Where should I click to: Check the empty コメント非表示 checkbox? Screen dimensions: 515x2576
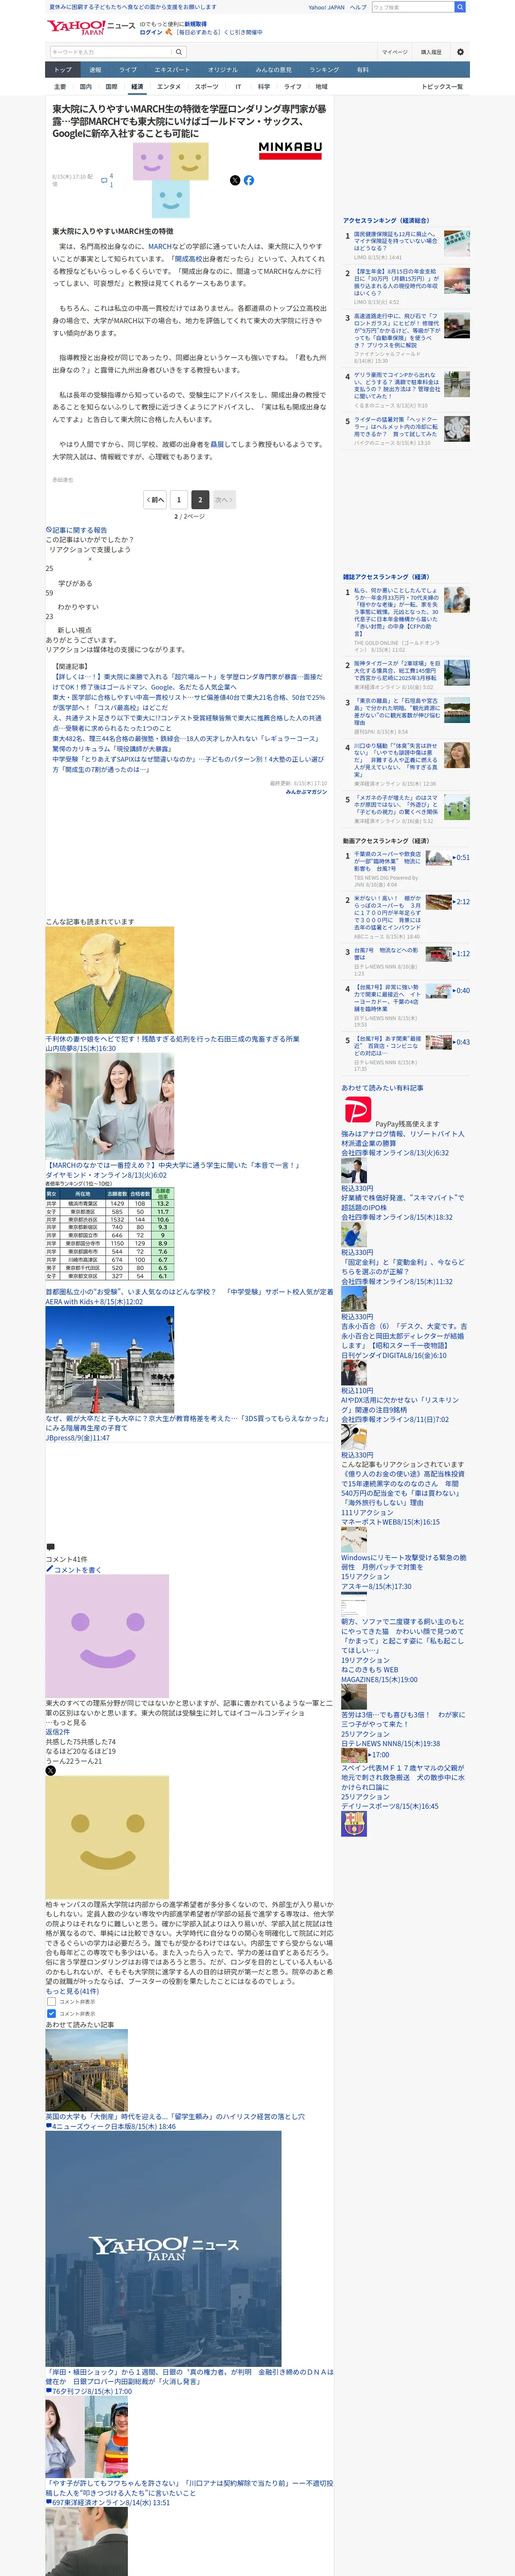tap(51, 2002)
